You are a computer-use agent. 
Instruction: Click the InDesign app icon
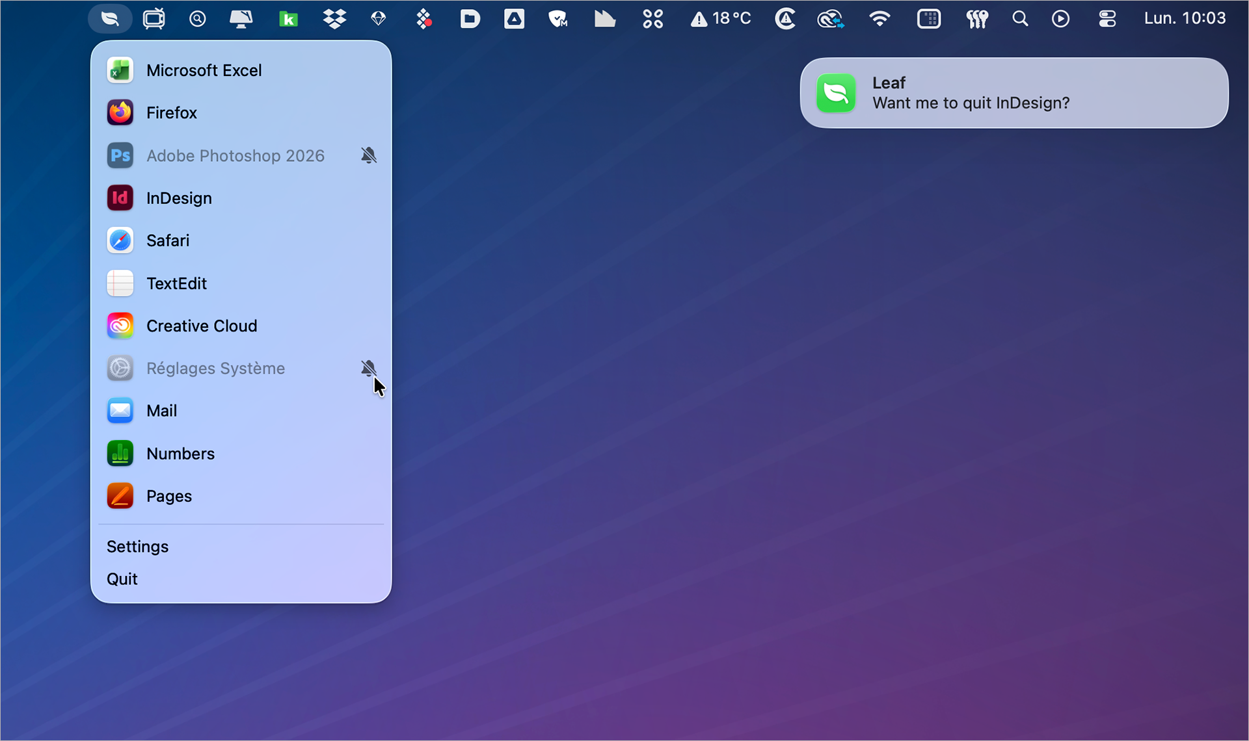coord(120,198)
